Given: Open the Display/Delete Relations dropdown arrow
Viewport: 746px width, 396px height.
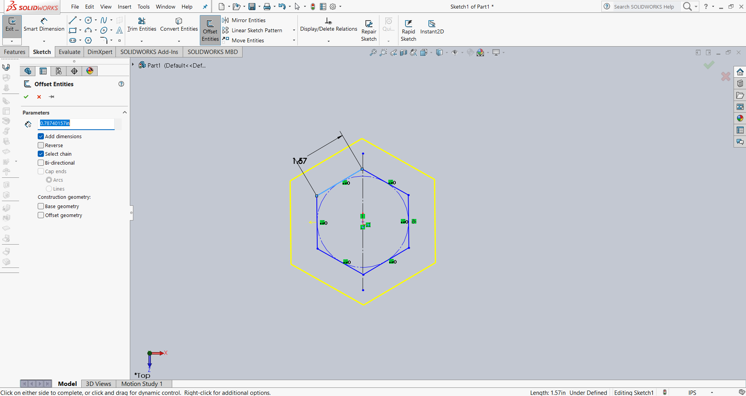Looking at the screenshot, I should [x=328, y=41].
